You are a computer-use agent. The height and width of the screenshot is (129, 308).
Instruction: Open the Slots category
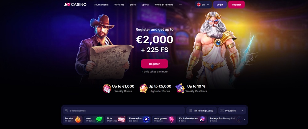(x=116, y=119)
